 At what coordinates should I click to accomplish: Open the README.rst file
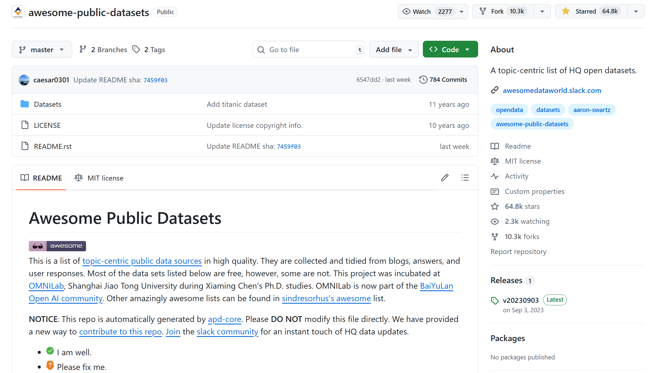coord(53,146)
